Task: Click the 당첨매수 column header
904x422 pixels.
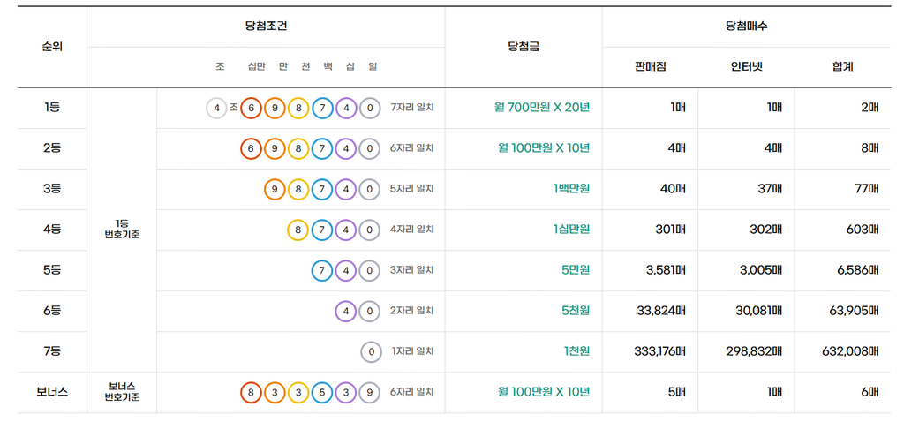Action: pos(747,26)
